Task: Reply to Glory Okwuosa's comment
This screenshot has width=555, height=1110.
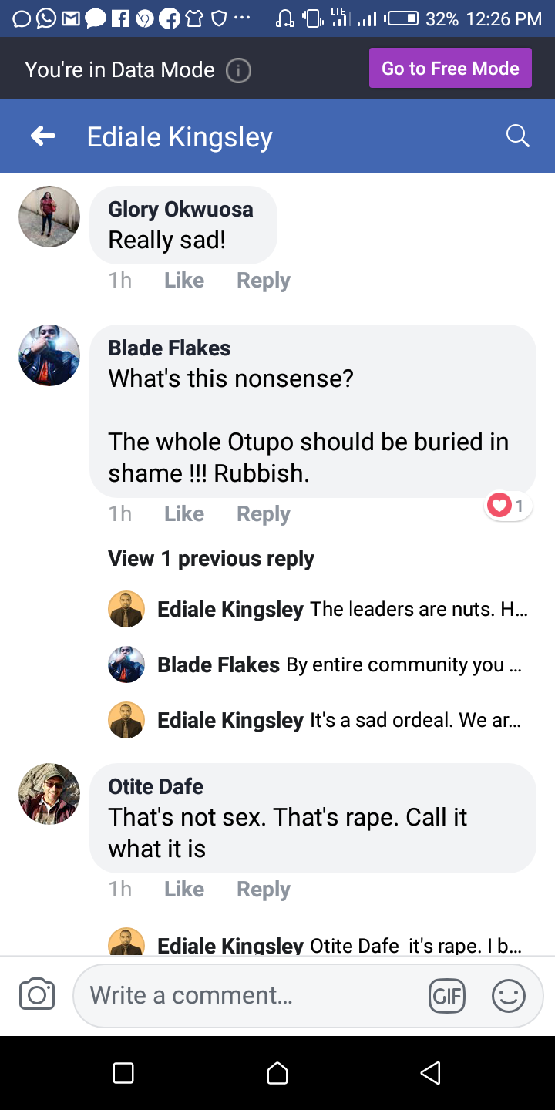Action: click(x=263, y=281)
